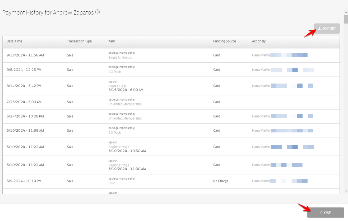Screen dimensions: 348x221
Task: Click the Date/Time column header
Action: tap(14, 41)
